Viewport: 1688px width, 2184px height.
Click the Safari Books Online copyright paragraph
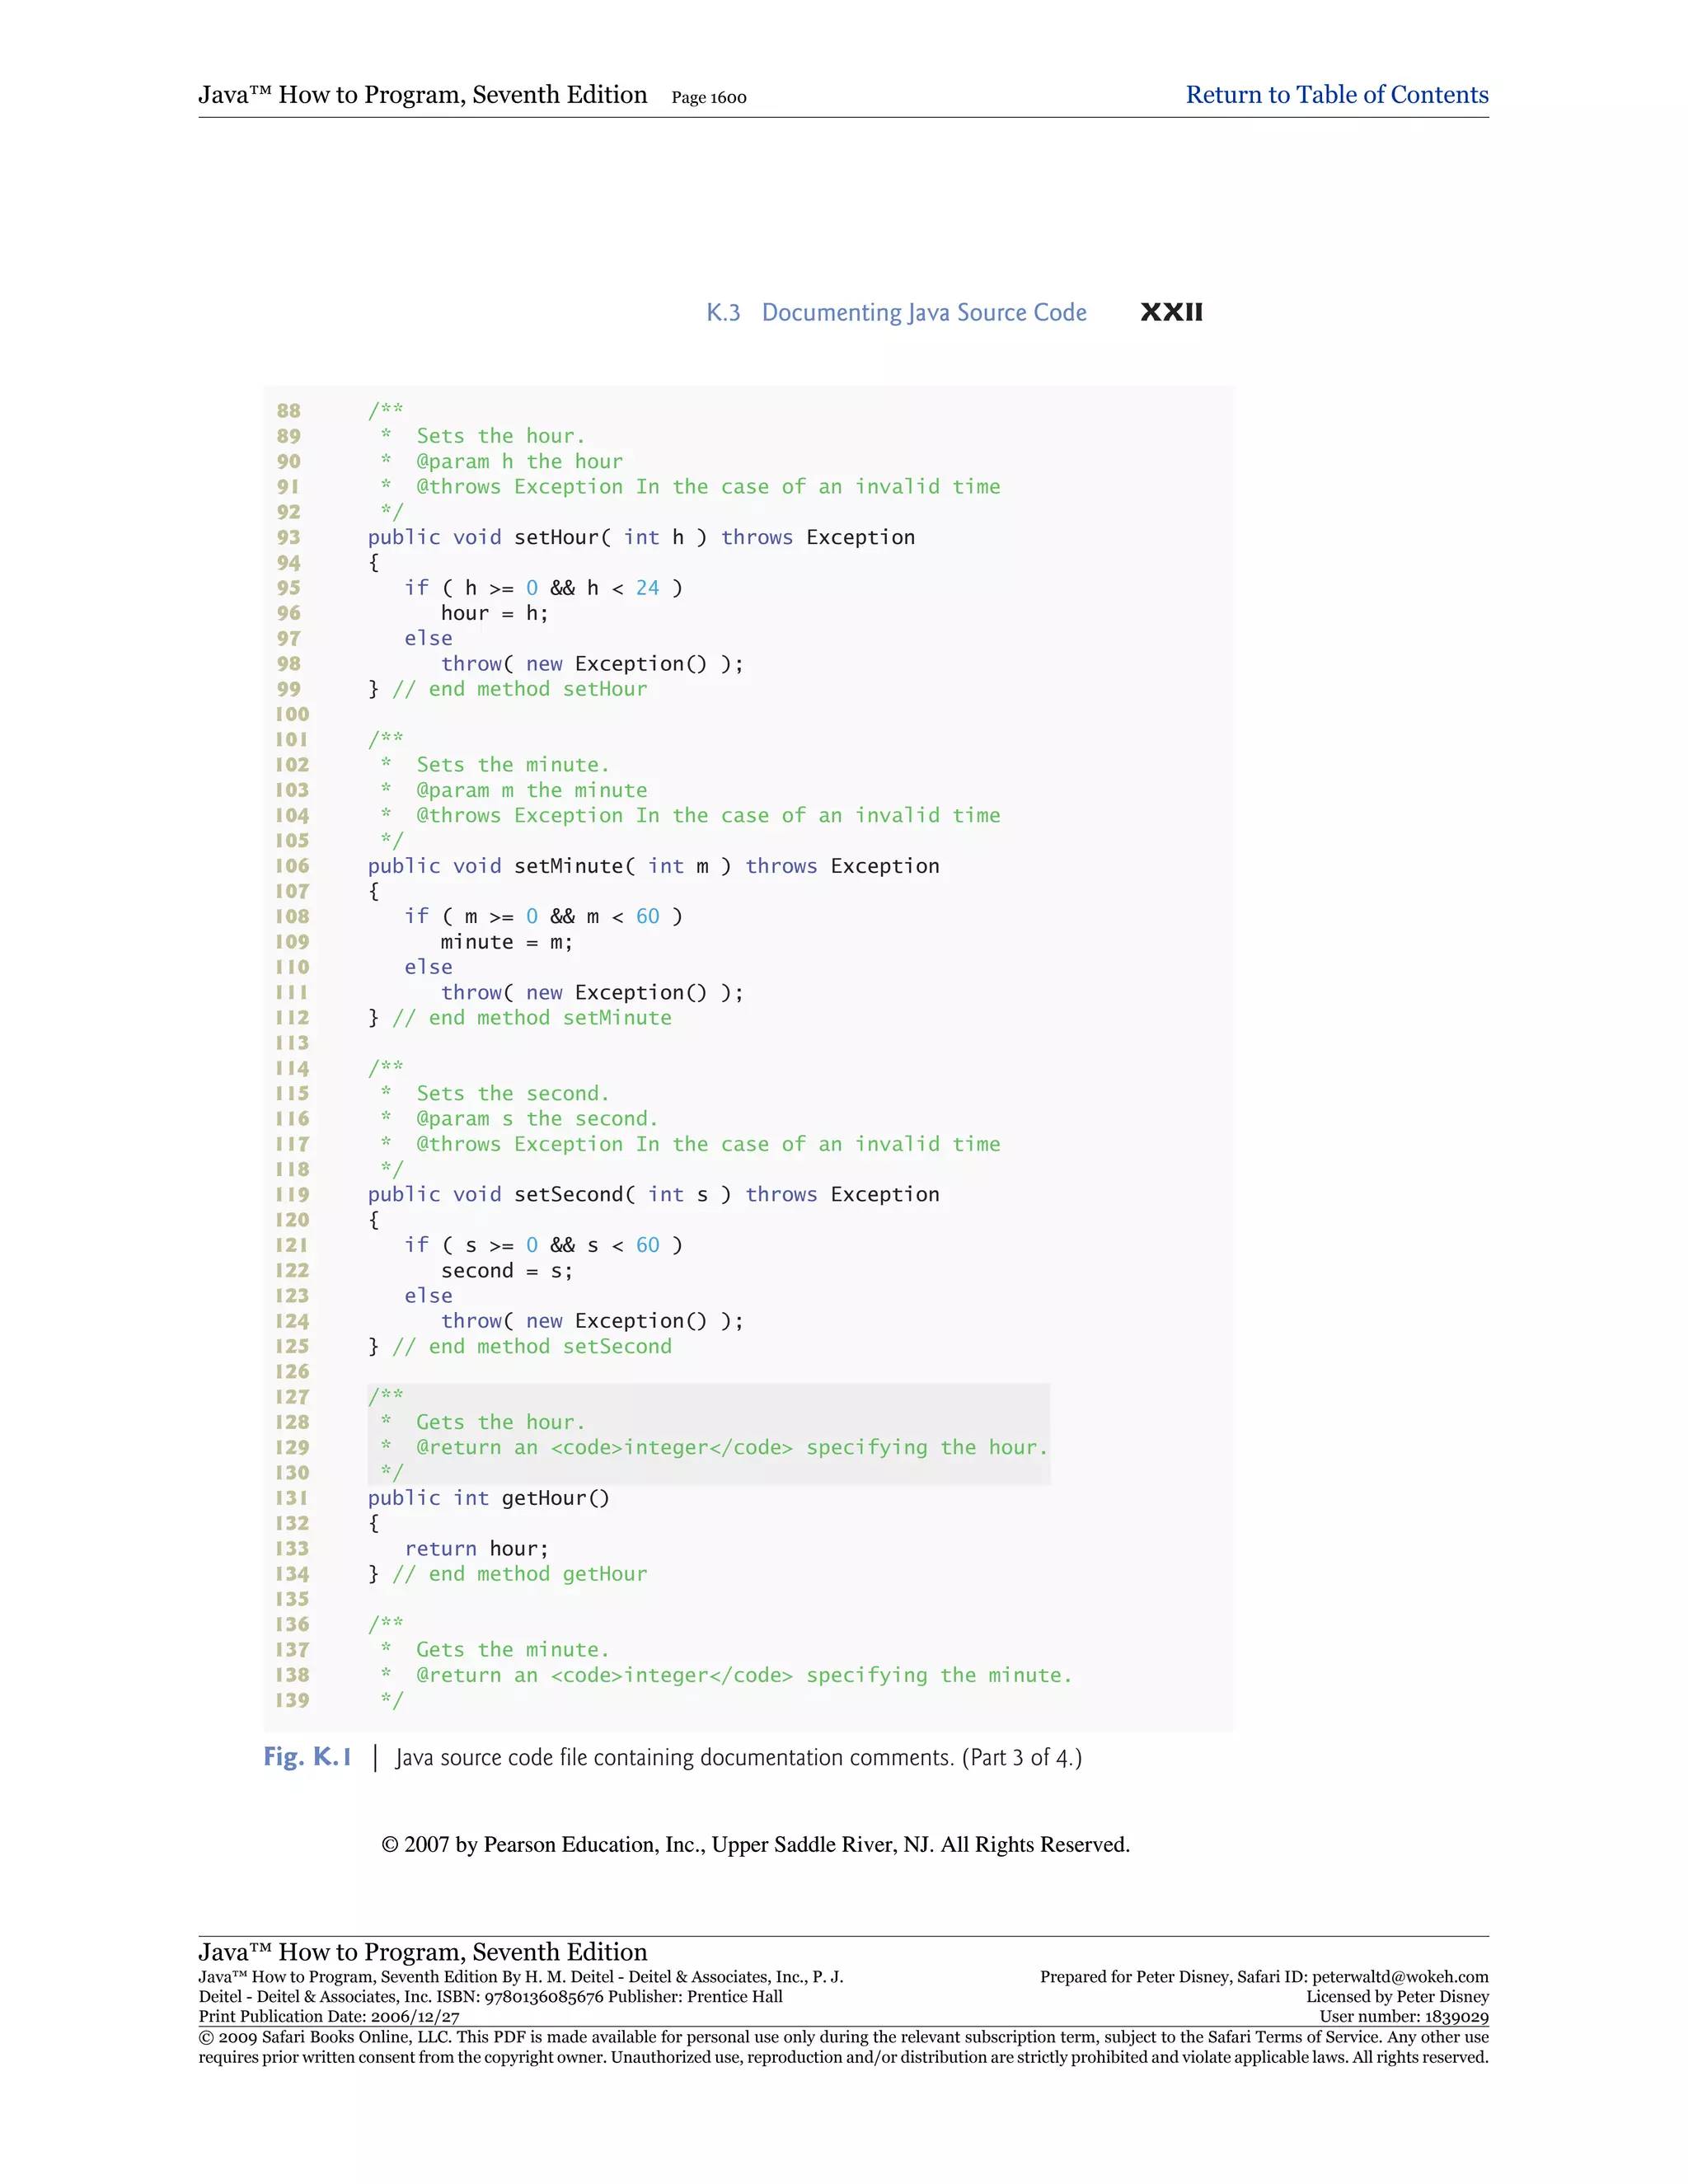843,2047
